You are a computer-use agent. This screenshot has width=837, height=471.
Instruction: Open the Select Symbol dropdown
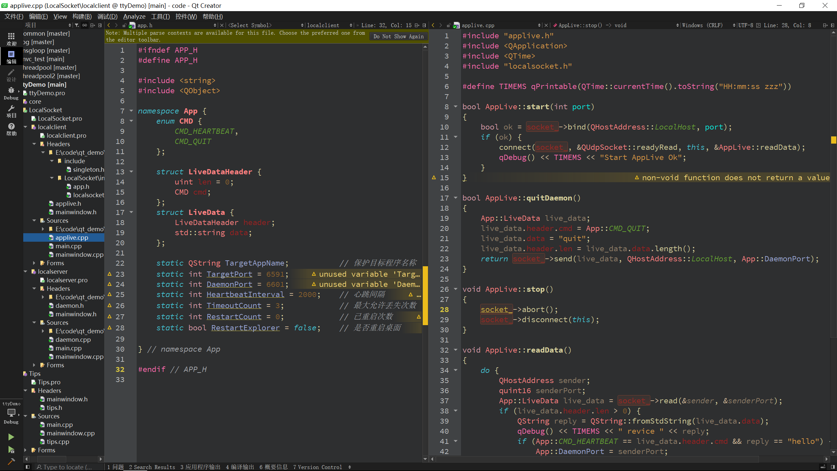266,25
